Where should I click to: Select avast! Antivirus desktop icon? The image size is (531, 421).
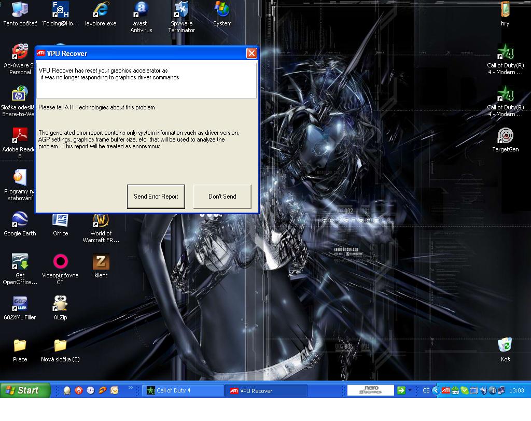point(141,17)
